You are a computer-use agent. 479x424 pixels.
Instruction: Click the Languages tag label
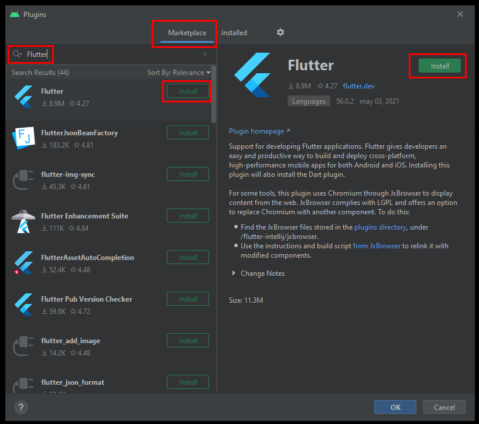[x=309, y=101]
